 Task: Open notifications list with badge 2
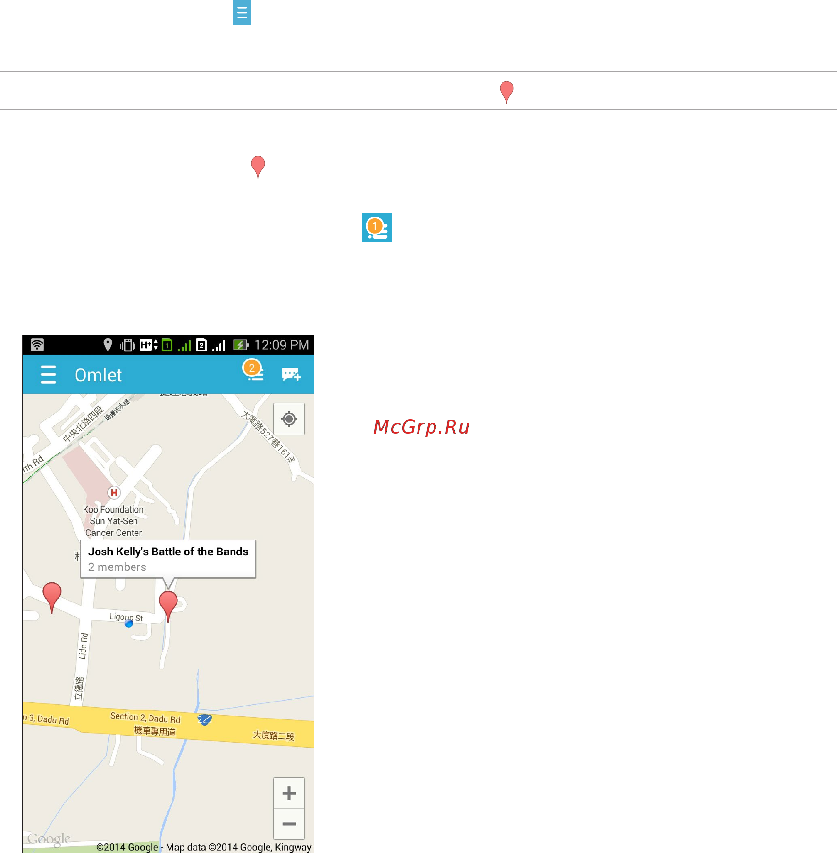253,370
